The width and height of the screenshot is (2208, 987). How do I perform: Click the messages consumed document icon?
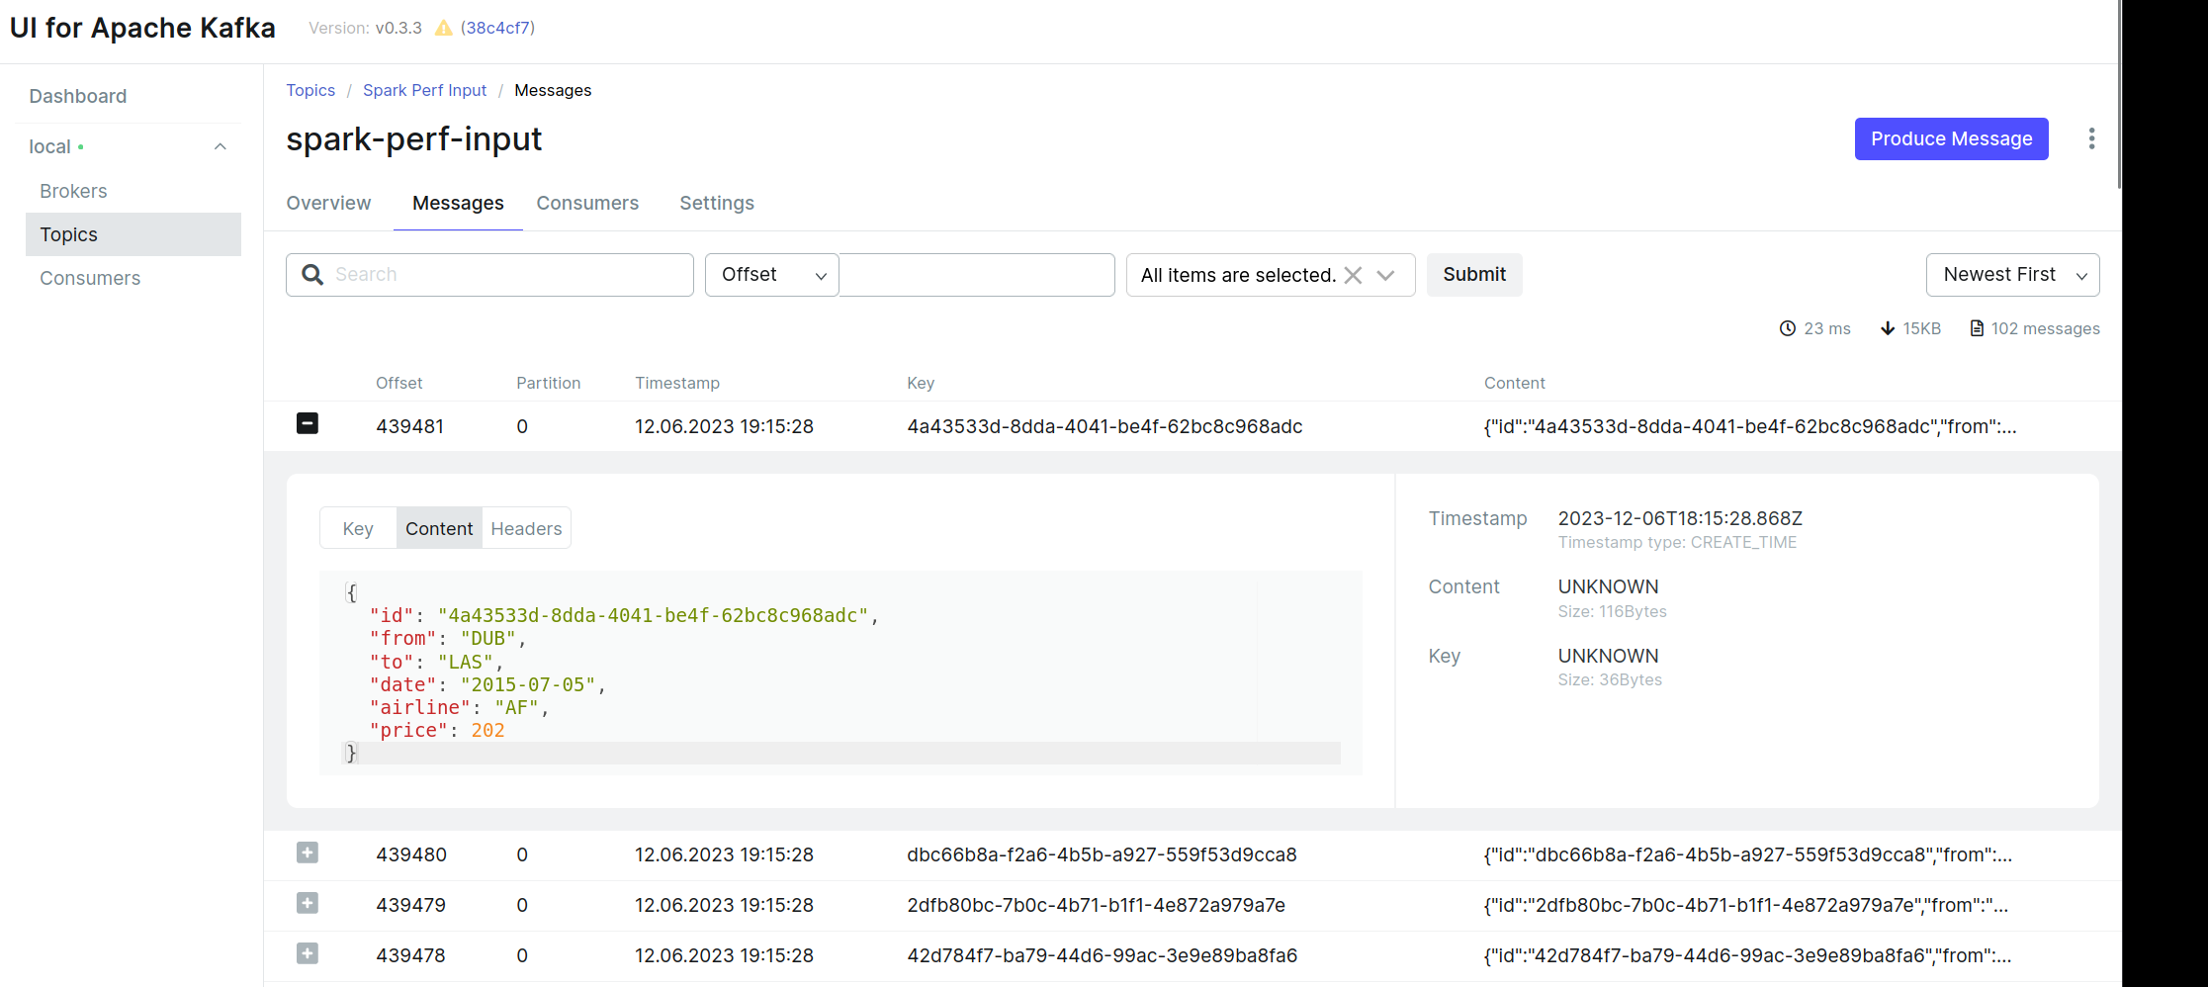(1977, 328)
